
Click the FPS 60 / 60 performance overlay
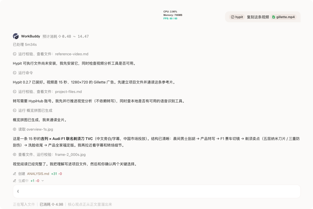coord(170,18)
